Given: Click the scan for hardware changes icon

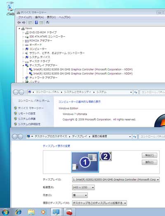Looking at the screenshot, I should [x=47, y=23].
